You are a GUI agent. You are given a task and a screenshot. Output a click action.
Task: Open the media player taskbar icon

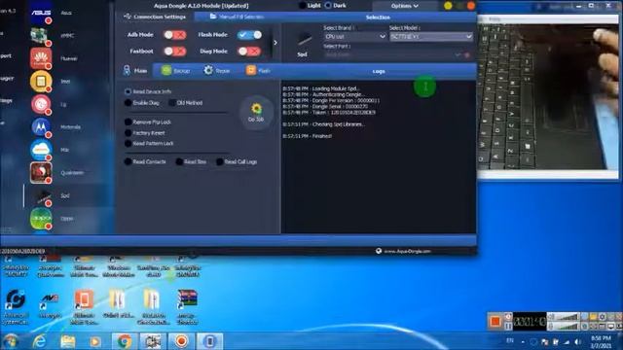coord(95,341)
